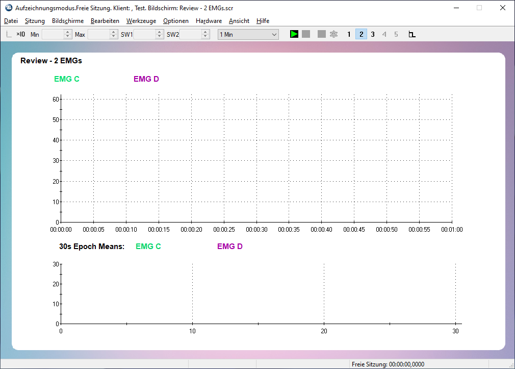
Task: Decrease the SW2 value with down arrow
Action: (205, 37)
